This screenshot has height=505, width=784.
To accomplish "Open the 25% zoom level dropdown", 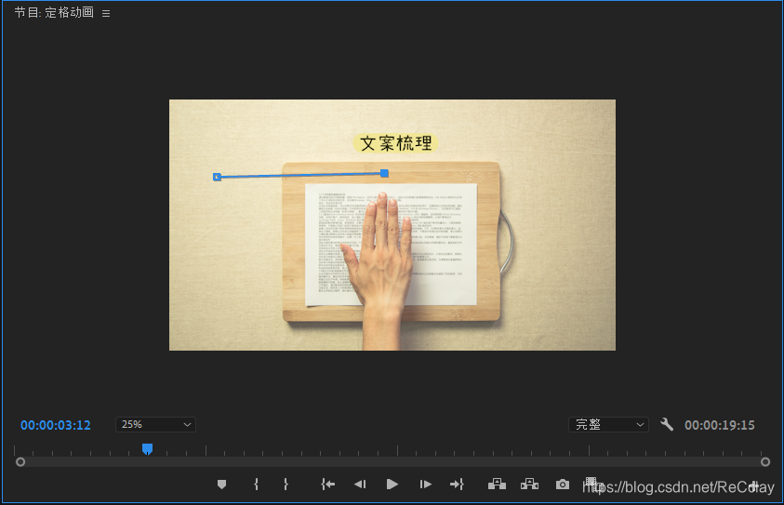I will click(155, 424).
